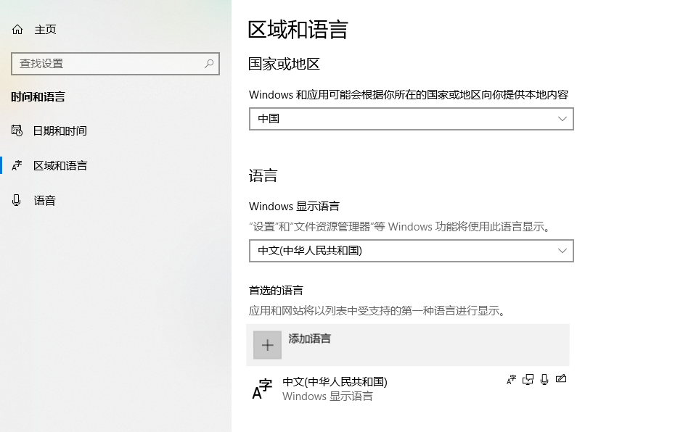The image size is (675, 432).
Task: Click the microphone icon next to 语音
Action: tap(16, 200)
